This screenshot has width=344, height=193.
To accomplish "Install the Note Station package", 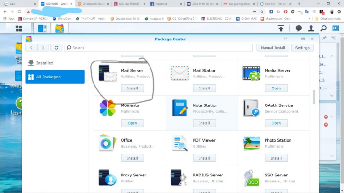I will (204, 123).
